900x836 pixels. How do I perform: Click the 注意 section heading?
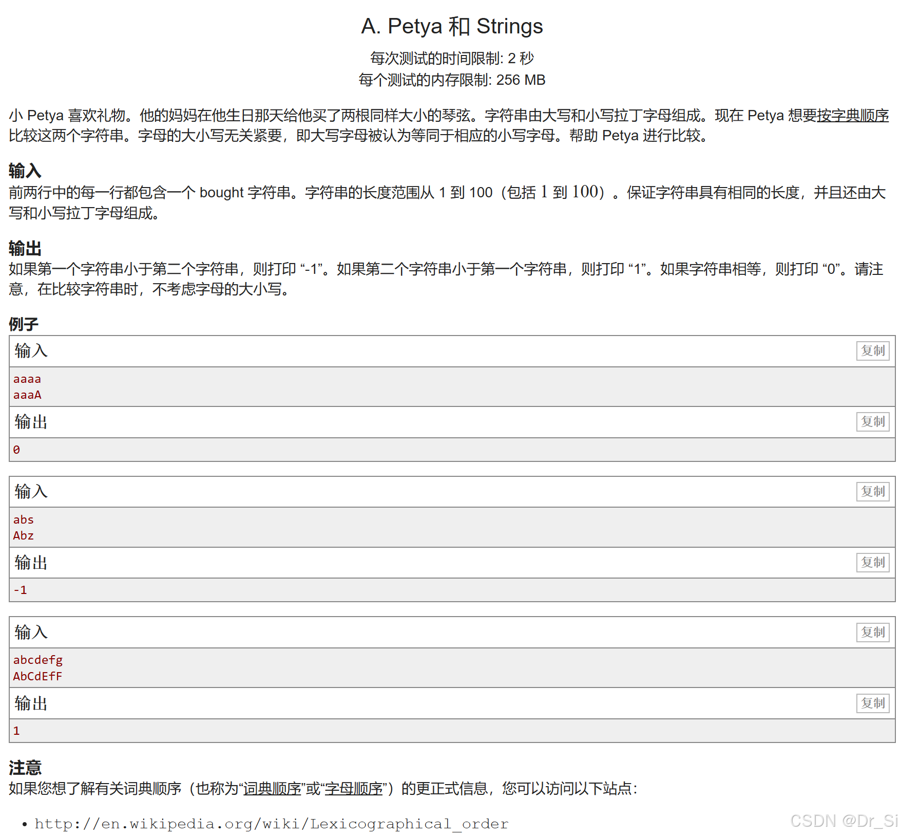(25, 768)
